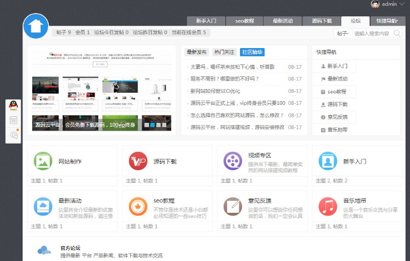Open post 太累吗，喝杯茶来放松下心情

point(232,67)
